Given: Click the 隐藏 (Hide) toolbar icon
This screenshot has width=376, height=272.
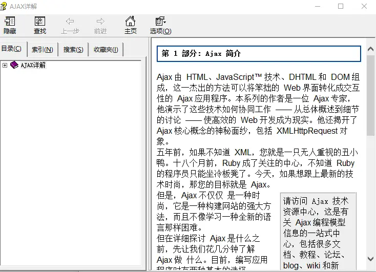Looking at the screenshot, I should click(x=10, y=25).
